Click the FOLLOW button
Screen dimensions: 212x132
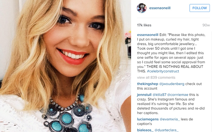[200, 8]
